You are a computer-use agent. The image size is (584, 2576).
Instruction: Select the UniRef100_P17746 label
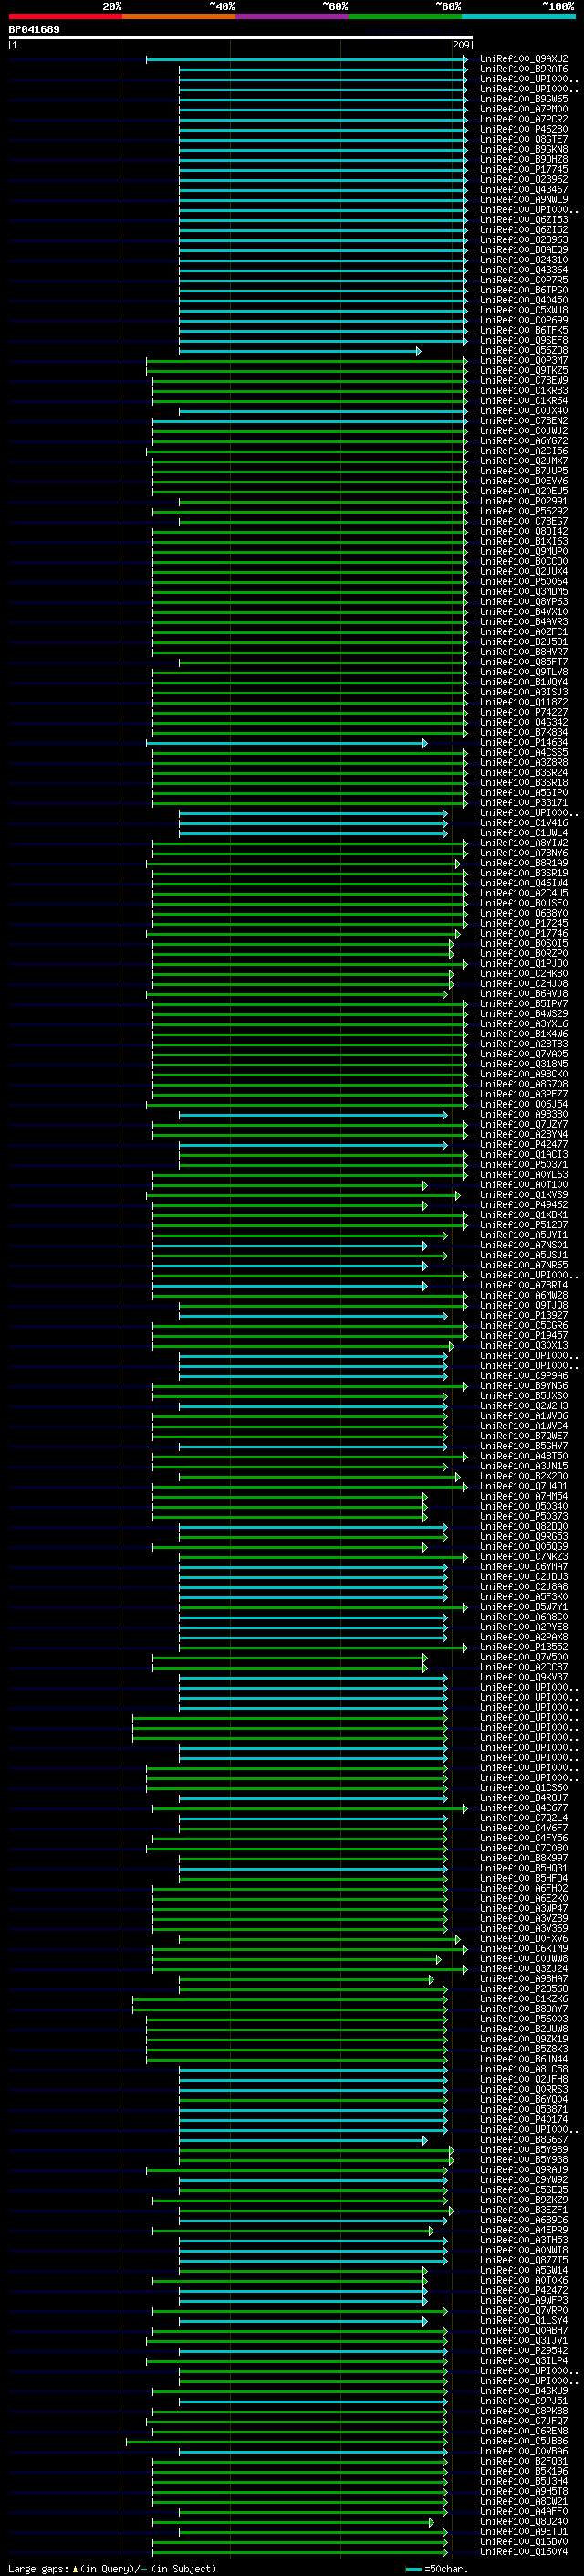coord(524,933)
